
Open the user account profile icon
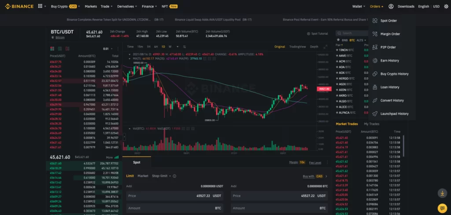tap(391, 6)
